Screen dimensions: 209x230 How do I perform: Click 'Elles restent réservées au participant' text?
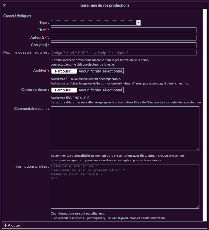pos(108,218)
